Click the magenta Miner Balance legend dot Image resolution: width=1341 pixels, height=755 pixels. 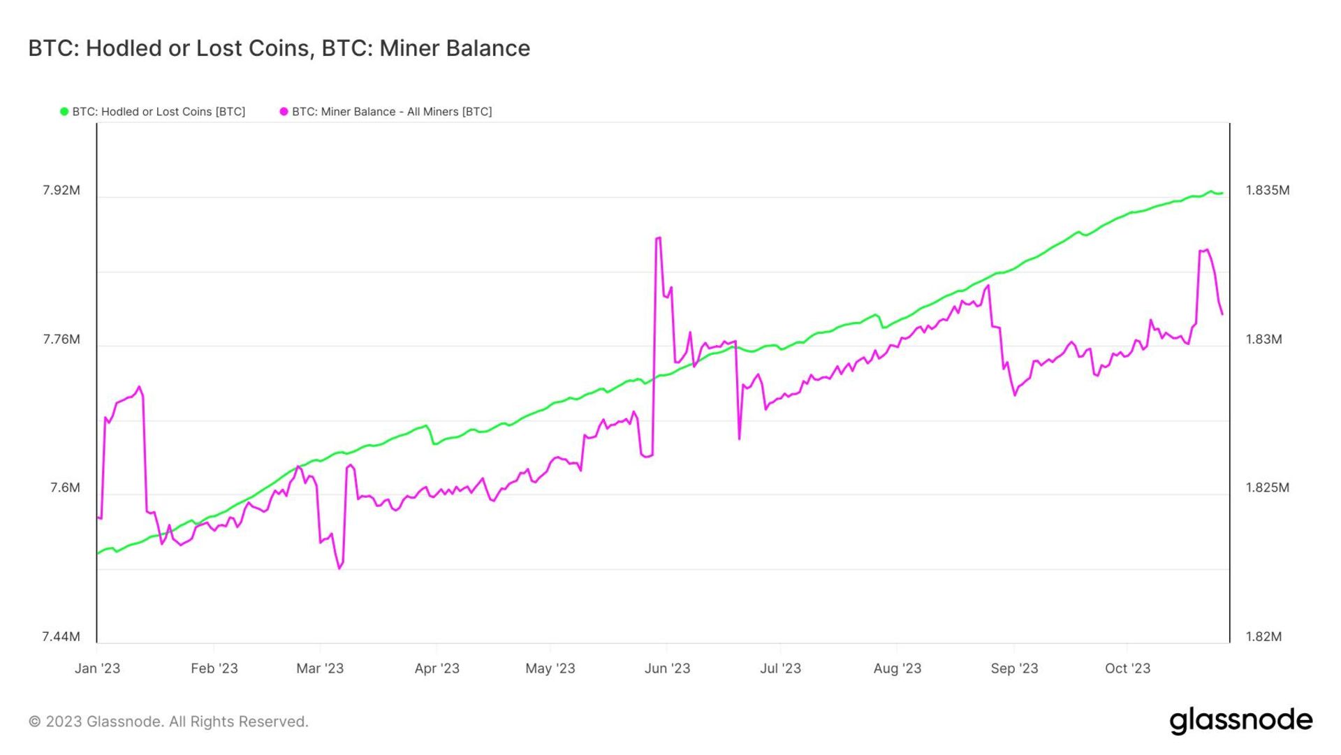(284, 112)
